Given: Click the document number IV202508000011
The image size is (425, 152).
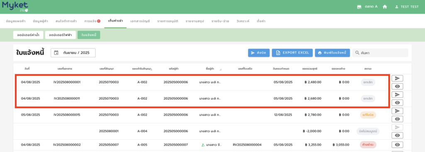Looking at the screenshot, I should (67, 99).
